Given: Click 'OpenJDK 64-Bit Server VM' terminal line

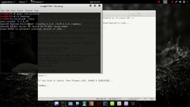Looking at the screenshot, I should [34, 26].
